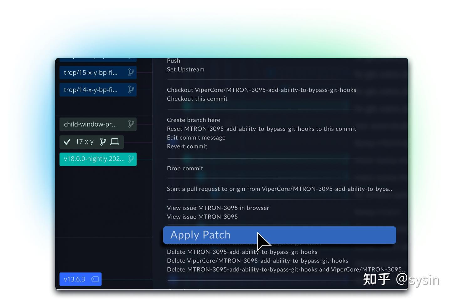This screenshot has width=451, height=300.
Task: Click the checkmark icon on the 17-x-y branch
Action: click(67, 142)
